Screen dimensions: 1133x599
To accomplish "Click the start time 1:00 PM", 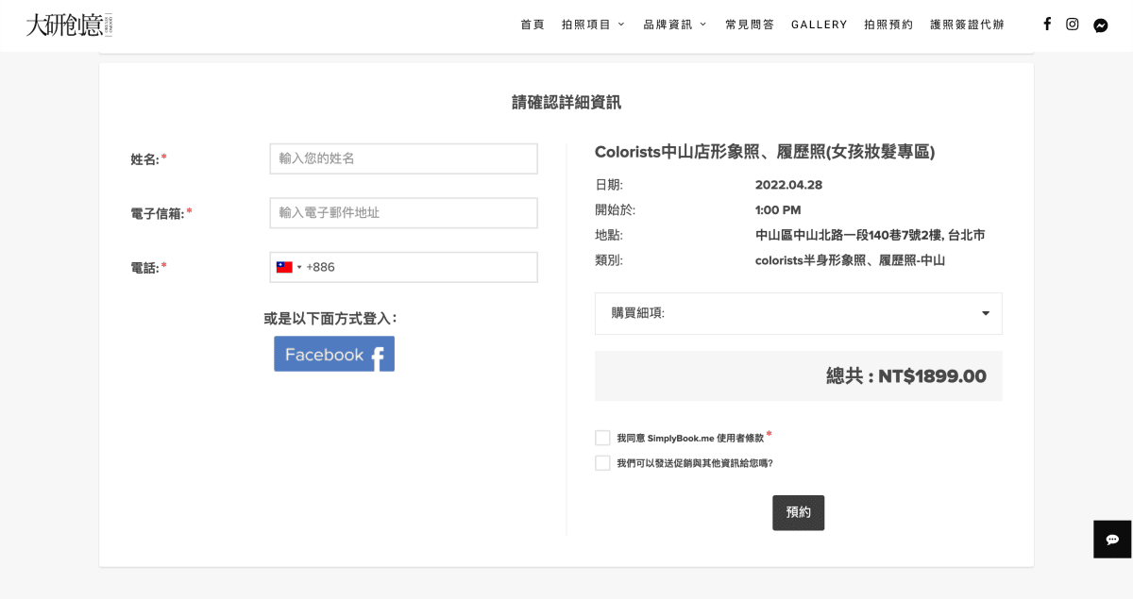I will (778, 209).
